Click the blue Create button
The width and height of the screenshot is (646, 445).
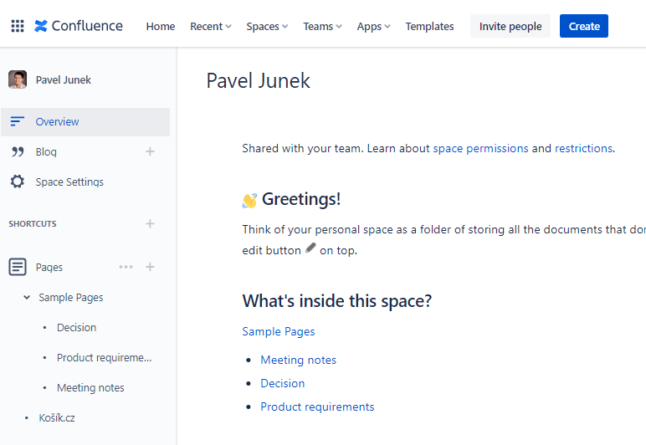[x=584, y=26]
